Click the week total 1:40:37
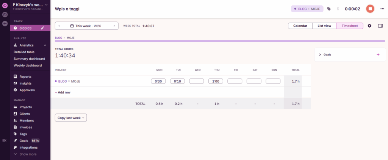 [148, 26]
